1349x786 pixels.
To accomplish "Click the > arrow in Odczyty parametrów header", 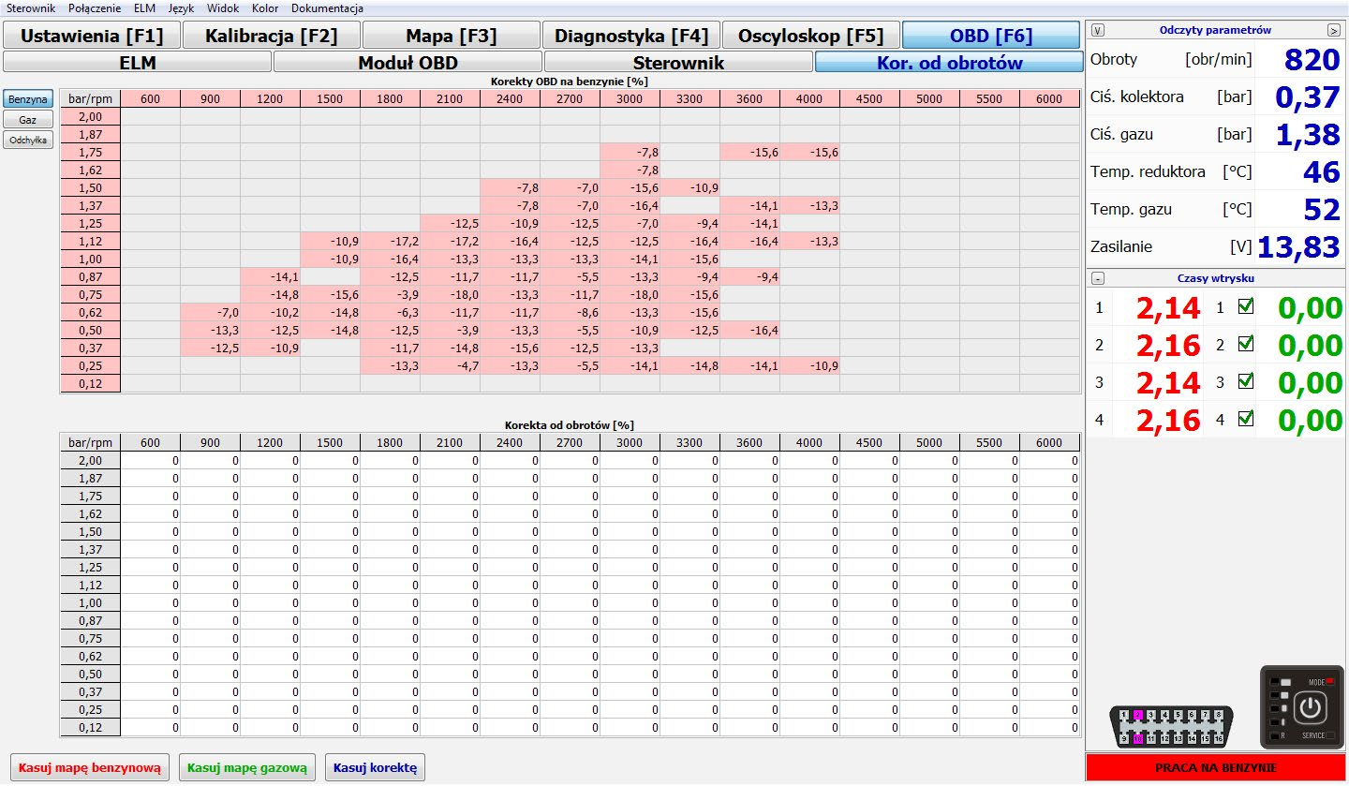I will pyautogui.click(x=1334, y=30).
